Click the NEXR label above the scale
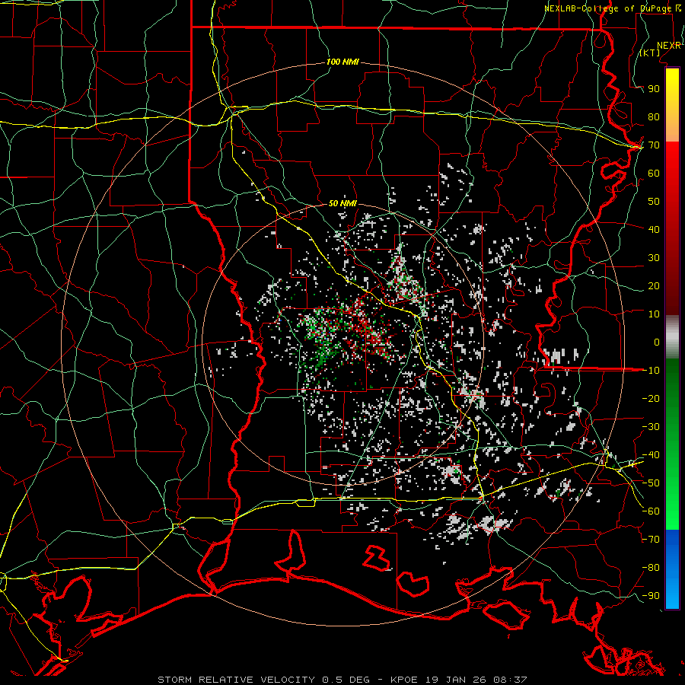 (669, 46)
